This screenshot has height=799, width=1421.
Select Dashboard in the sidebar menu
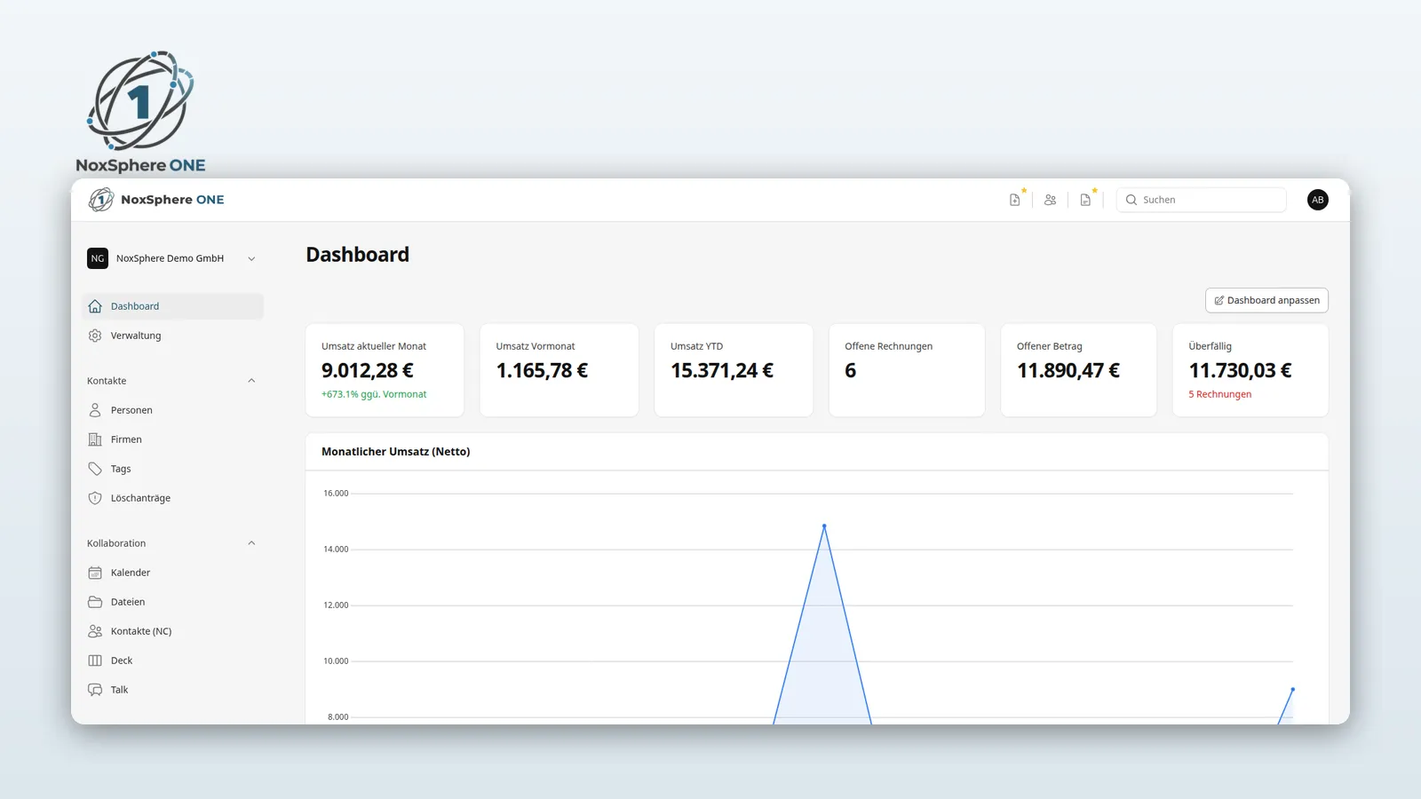coord(172,306)
